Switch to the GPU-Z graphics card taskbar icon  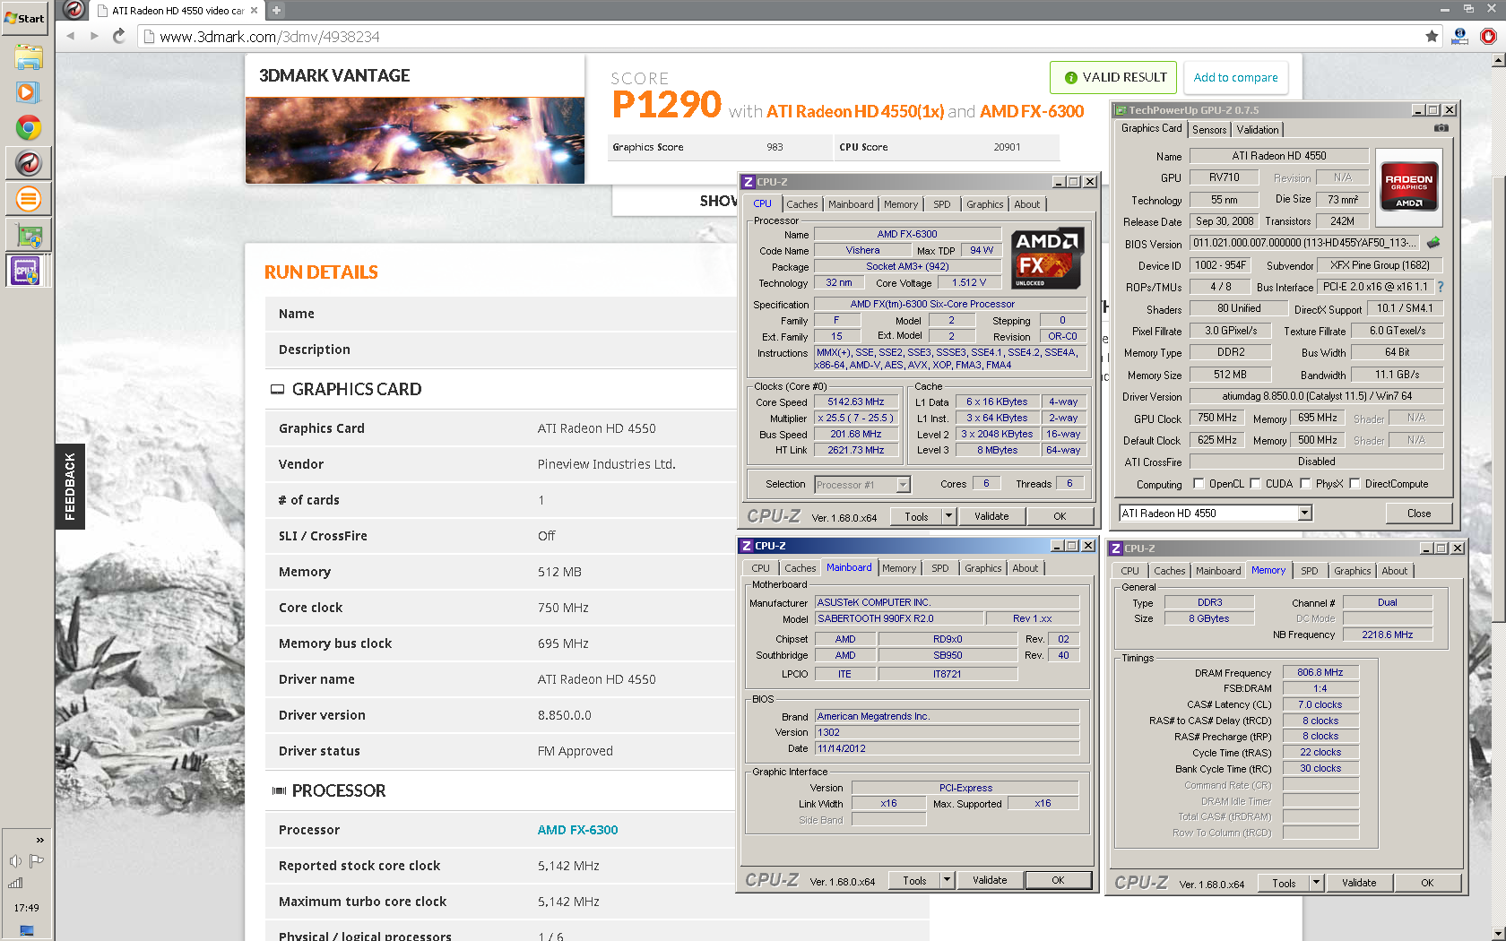(x=28, y=236)
